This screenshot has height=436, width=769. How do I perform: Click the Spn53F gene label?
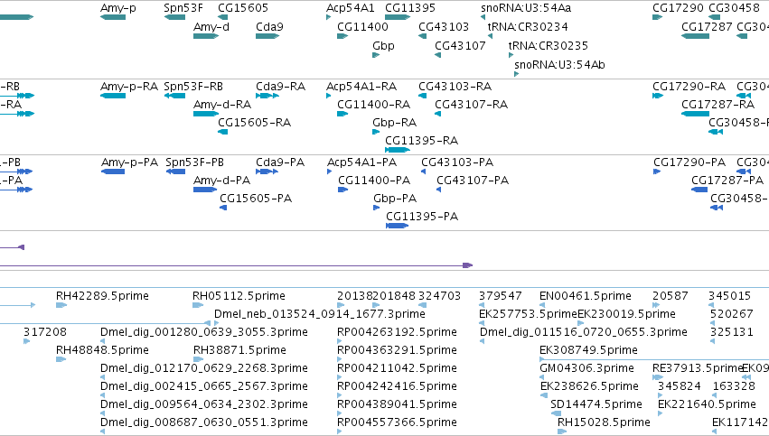[x=183, y=8]
